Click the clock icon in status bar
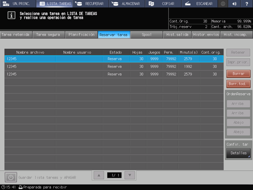This screenshot has width=253, height=190. coord(3,187)
